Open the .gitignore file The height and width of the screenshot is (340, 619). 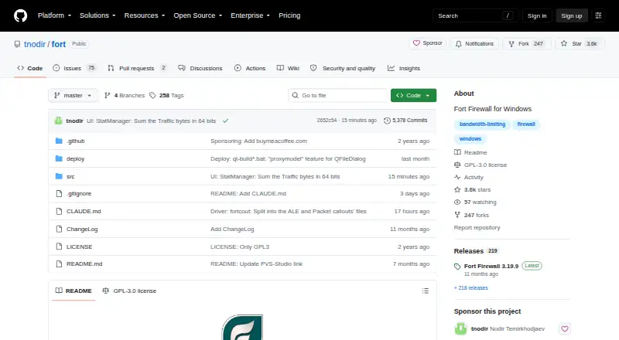[79, 194]
